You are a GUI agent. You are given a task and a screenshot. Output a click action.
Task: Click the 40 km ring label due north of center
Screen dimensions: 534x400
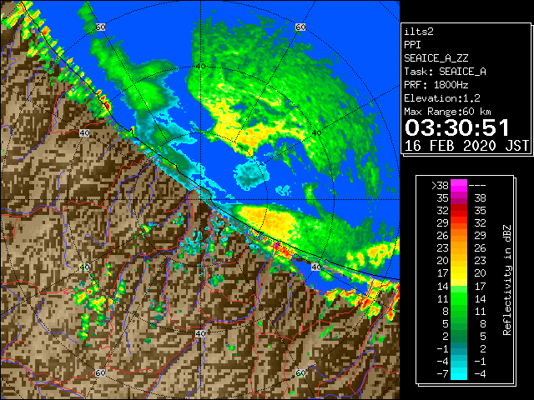(x=201, y=67)
